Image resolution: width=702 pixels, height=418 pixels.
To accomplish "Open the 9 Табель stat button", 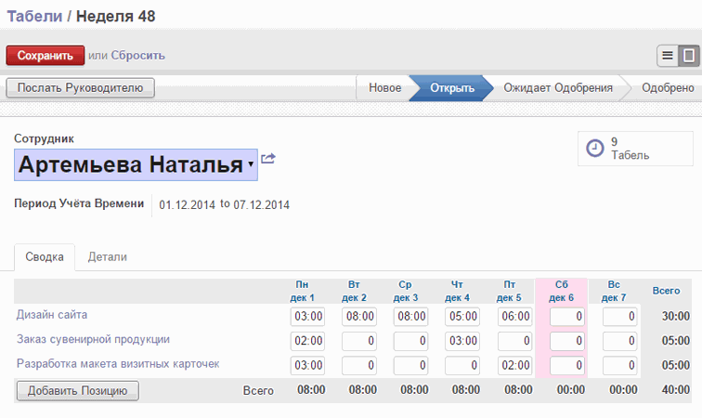I will pyautogui.click(x=635, y=149).
